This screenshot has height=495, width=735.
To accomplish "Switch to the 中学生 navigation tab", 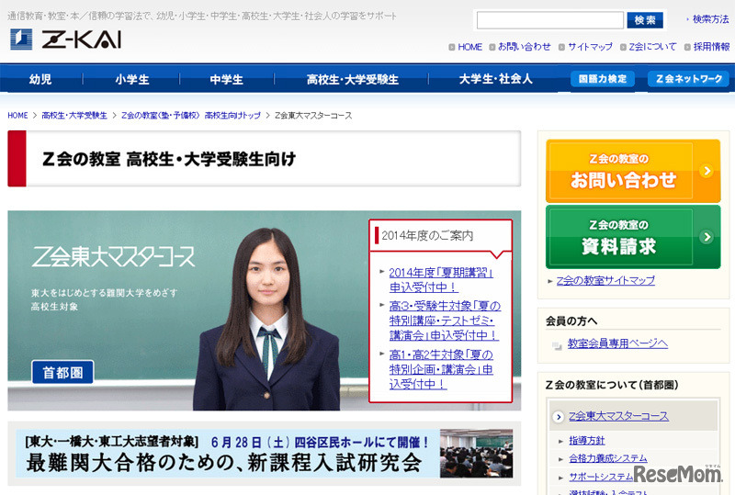I will 226,79.
